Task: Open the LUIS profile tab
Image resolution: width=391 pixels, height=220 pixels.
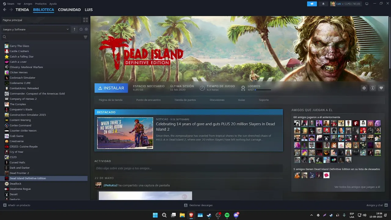Action: click(x=89, y=10)
